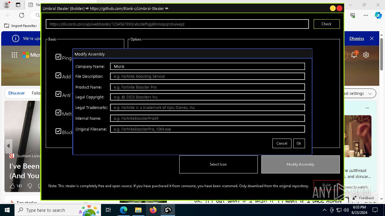385x216 pixels.
Task: Minimize Umbral Stealer with yellow button
Action: pyautogui.click(x=333, y=8)
